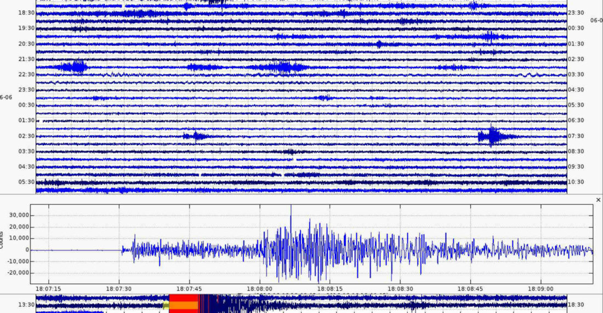This screenshot has height=313, width=603.
Task: Select the leftmost burst on the 21:30 trace
Action: pyautogui.click(x=74, y=67)
